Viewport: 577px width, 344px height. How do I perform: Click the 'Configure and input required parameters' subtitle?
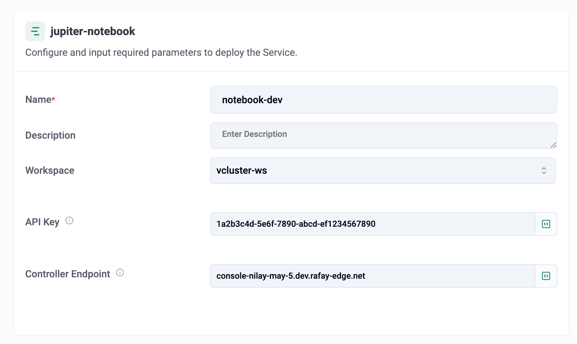pyautogui.click(x=161, y=53)
